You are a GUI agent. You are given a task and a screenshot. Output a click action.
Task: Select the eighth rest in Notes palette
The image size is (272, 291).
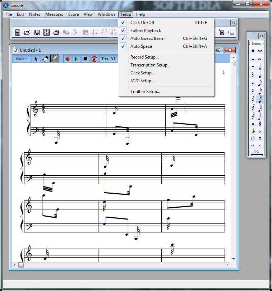pos(253,84)
